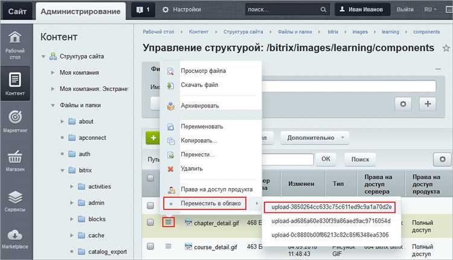
Task: Click the Выйти logout link
Action: (x=405, y=10)
